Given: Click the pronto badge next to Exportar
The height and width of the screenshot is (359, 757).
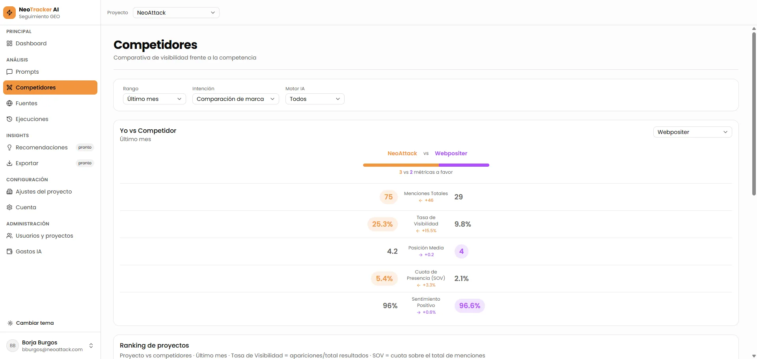Looking at the screenshot, I should (85, 163).
